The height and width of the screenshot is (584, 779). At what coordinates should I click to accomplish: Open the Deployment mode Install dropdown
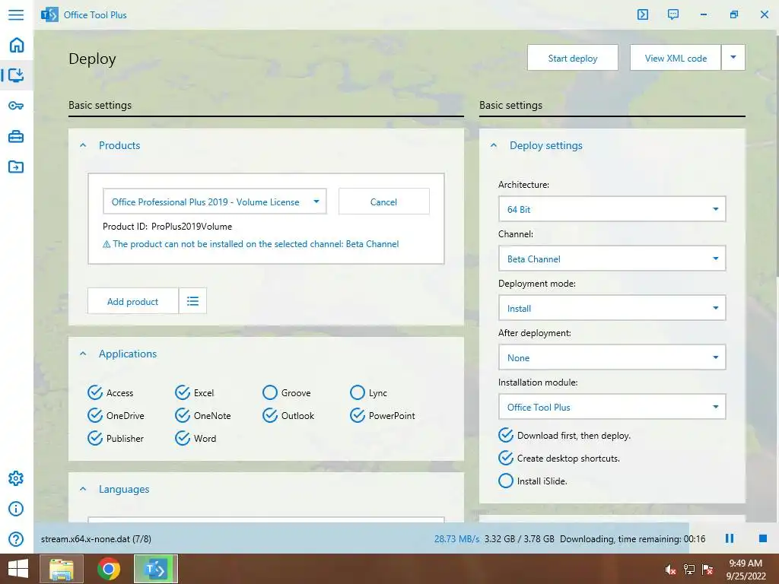coord(612,308)
